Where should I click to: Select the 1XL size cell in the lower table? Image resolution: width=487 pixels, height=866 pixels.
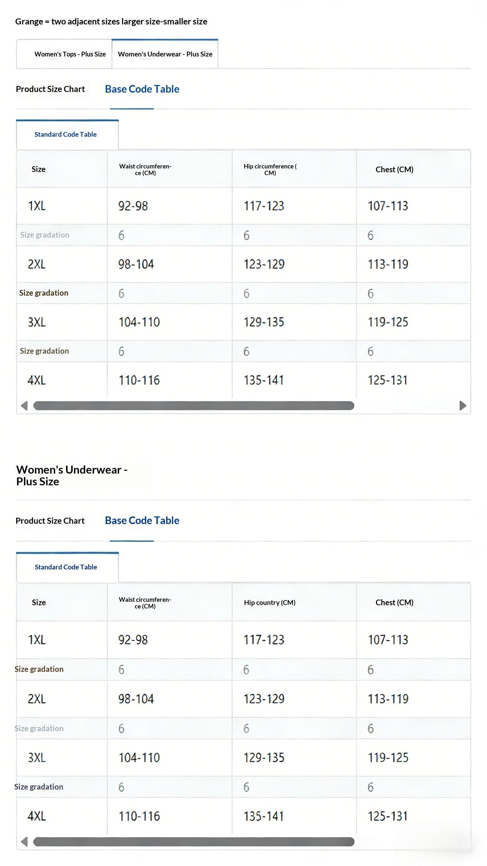click(x=37, y=640)
